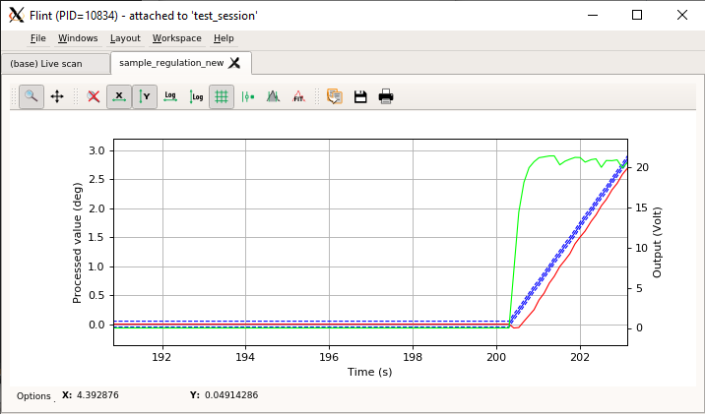Click the Flint application icon in title bar

pyautogui.click(x=16, y=16)
